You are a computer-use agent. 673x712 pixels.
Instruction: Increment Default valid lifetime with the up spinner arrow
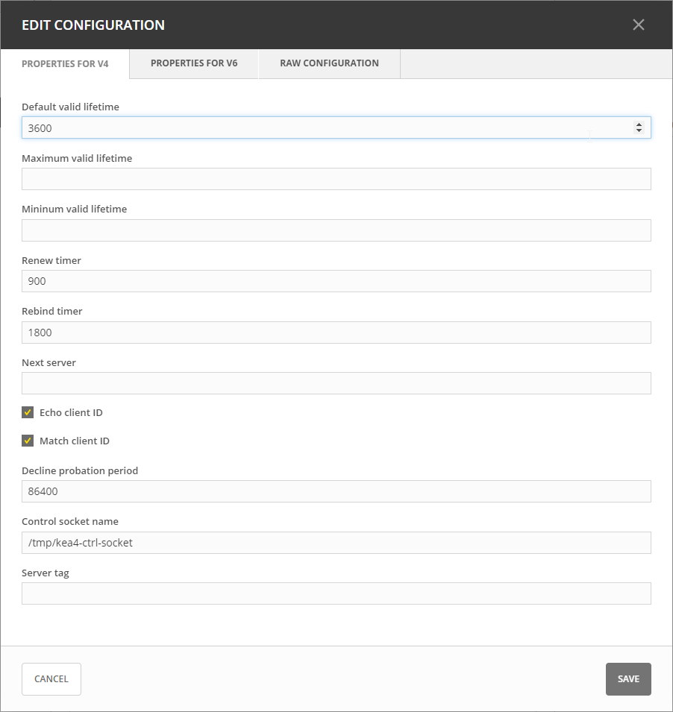(x=639, y=124)
